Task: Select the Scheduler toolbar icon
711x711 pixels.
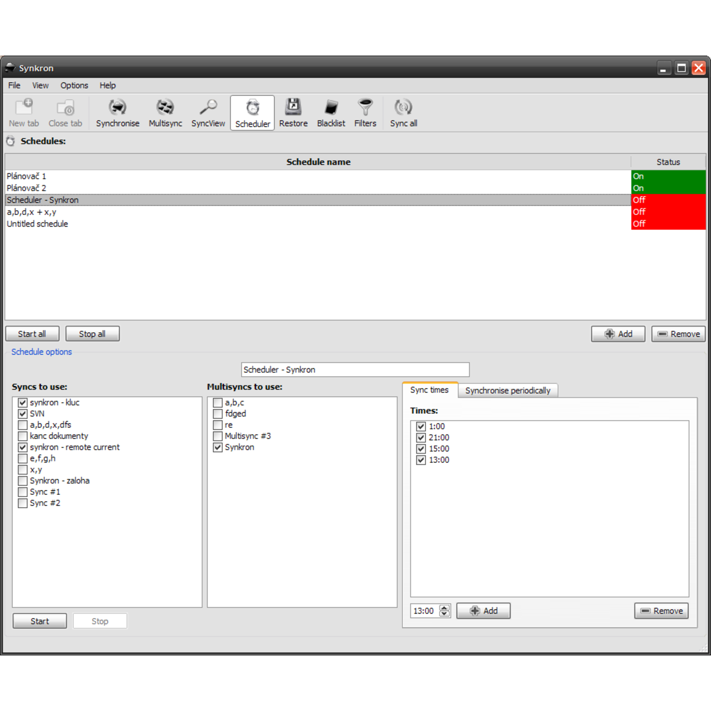Action: pyautogui.click(x=252, y=112)
